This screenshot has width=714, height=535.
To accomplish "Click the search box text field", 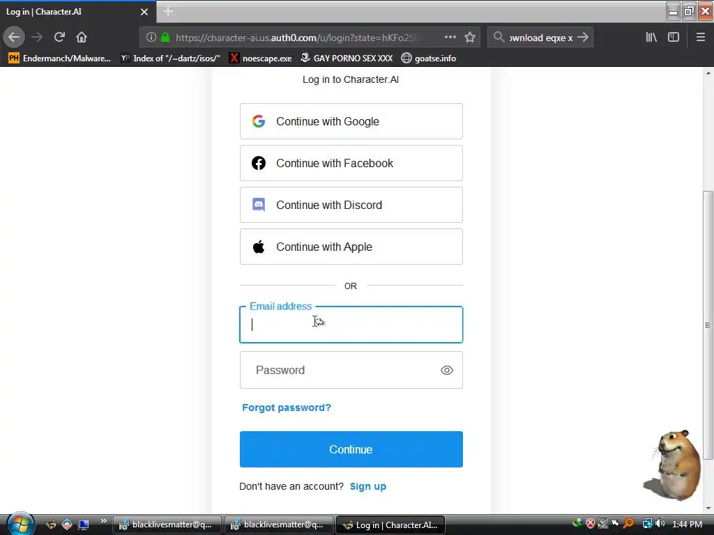I will (x=540, y=38).
